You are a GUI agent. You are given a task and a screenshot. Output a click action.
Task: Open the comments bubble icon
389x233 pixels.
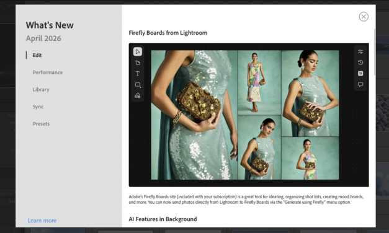click(360, 84)
